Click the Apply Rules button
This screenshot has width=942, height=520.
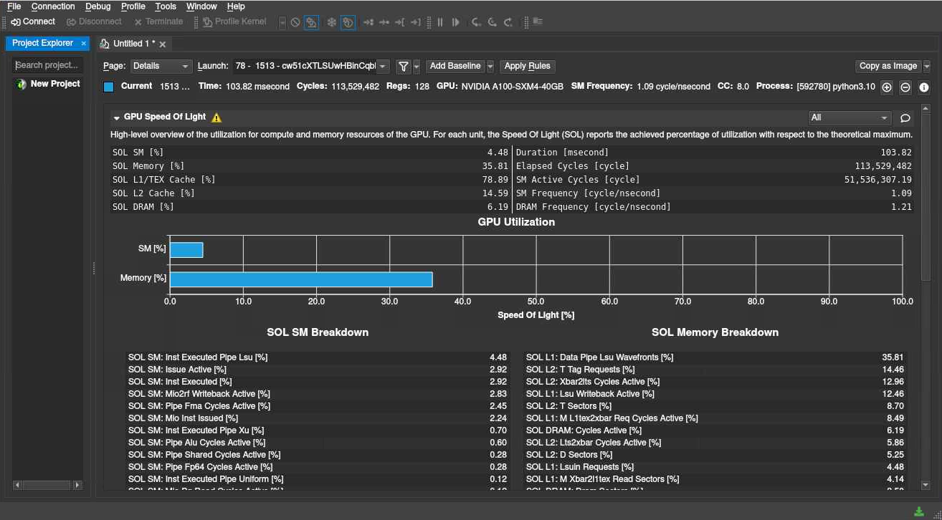tap(528, 66)
